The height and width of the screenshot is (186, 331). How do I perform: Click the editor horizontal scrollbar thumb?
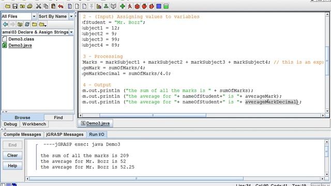(153, 115)
